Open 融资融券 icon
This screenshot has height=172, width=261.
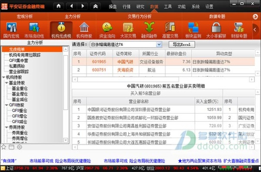(x=149, y=31)
